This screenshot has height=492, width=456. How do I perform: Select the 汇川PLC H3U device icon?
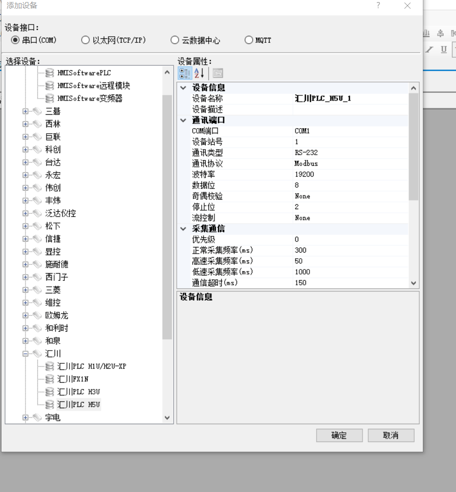[50, 392]
